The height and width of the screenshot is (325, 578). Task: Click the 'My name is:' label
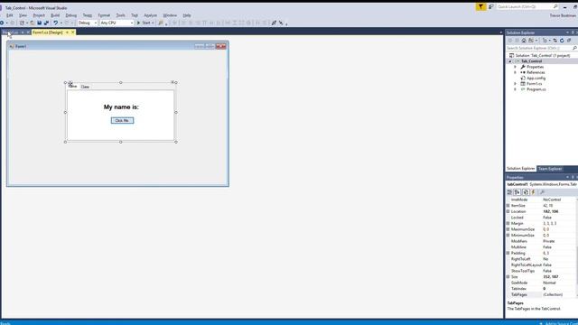(x=121, y=107)
